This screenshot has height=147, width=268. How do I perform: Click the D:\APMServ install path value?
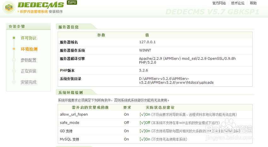(x=176, y=81)
